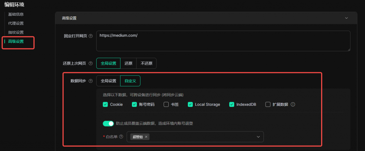The height and width of the screenshot is (151, 365).
Task: Enable the 书签 checkbox
Action: coord(166,104)
